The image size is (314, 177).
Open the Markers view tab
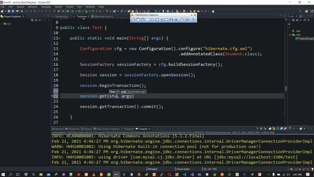pos(58,129)
